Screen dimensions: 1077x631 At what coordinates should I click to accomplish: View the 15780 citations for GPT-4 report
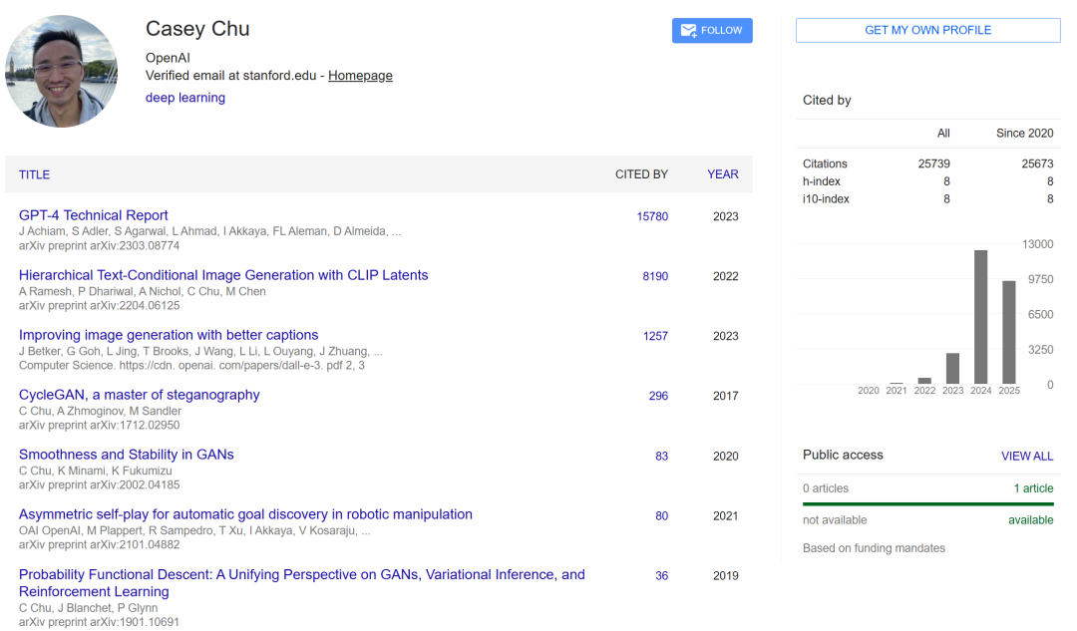[652, 216]
